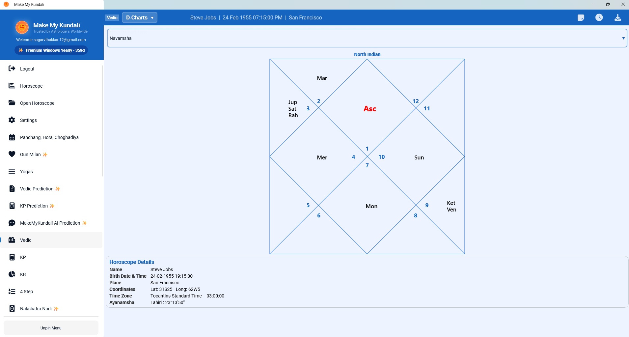
Task: Open Settings gear icon
Action: pyautogui.click(x=12, y=120)
